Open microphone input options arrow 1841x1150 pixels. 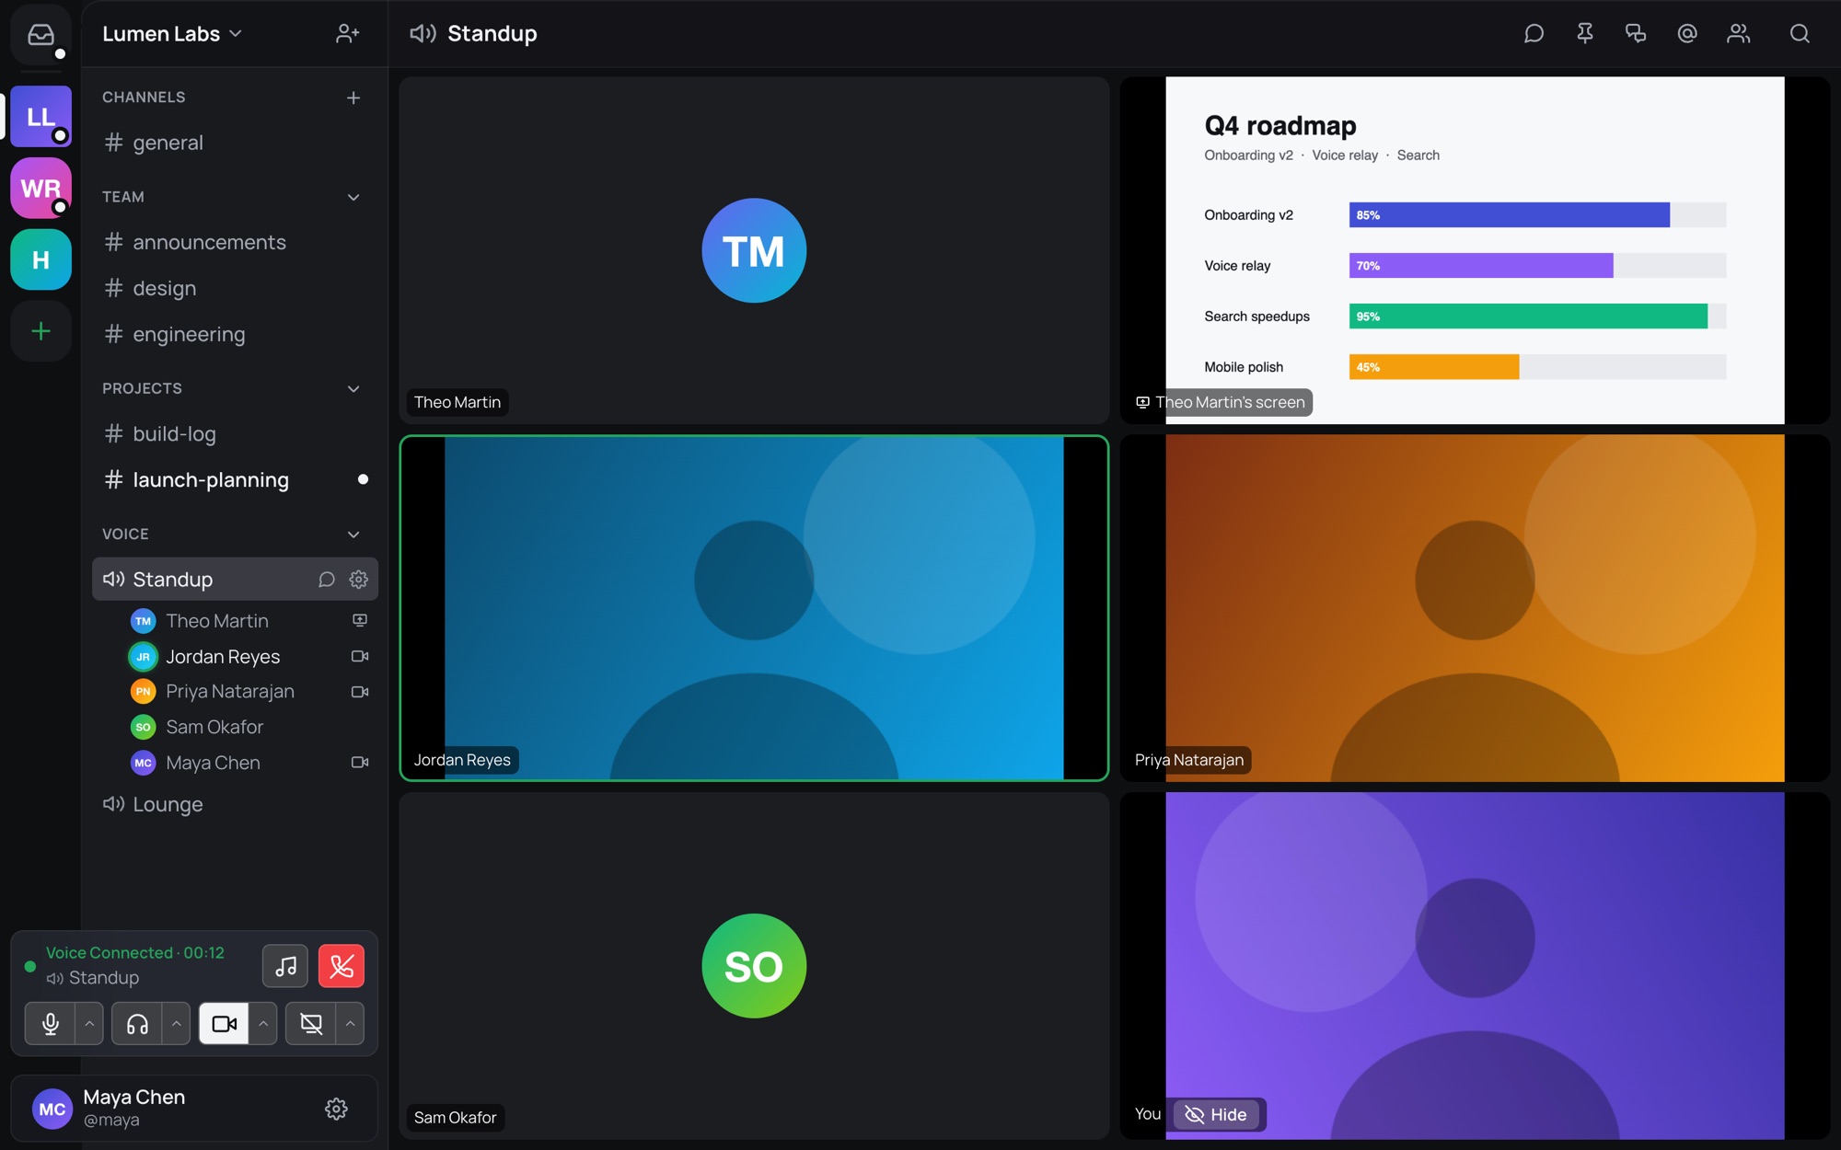pos(89,1024)
